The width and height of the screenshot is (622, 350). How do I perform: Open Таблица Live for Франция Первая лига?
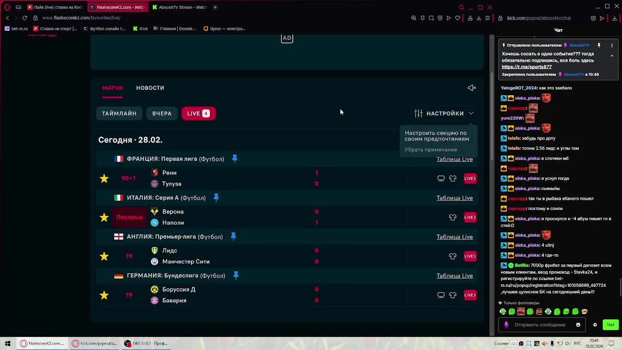(x=454, y=159)
